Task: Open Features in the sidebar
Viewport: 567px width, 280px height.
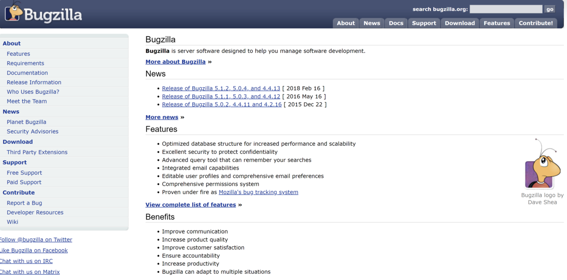Action: tap(18, 54)
